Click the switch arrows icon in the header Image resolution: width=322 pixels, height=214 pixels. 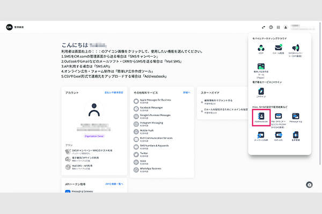click(x=264, y=27)
